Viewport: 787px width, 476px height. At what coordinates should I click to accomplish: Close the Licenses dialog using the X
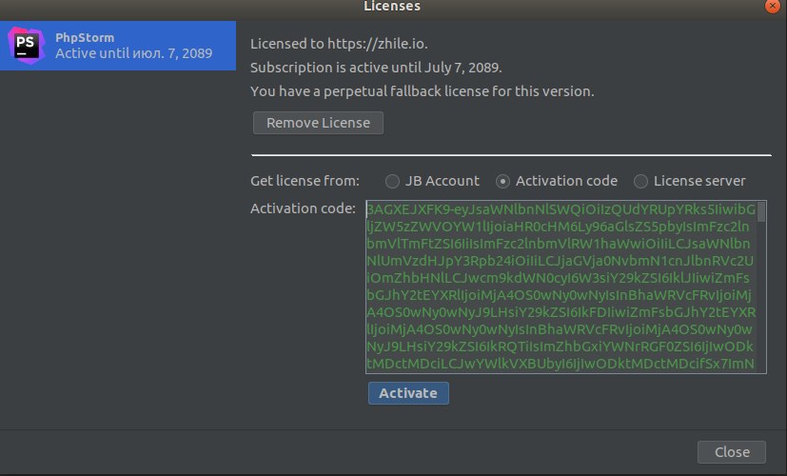click(x=773, y=6)
